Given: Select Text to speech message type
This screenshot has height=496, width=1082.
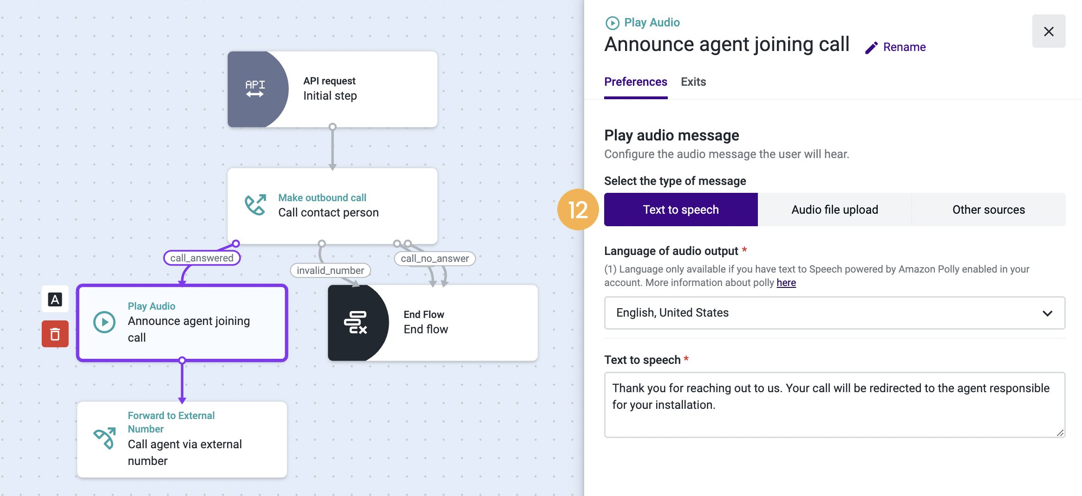Looking at the screenshot, I should 681,210.
